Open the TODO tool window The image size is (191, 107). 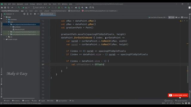tap(7, 101)
